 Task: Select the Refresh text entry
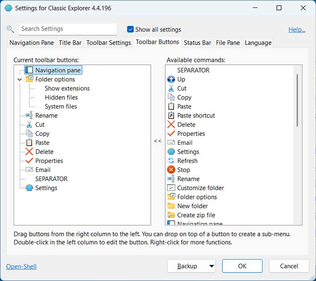pyautogui.click(x=187, y=161)
